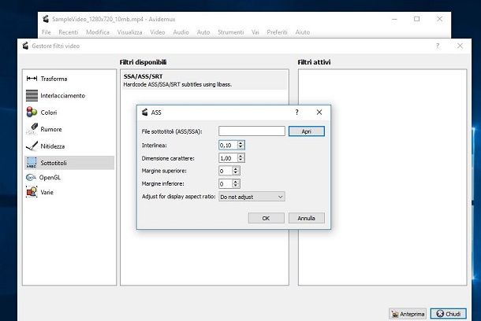Click the Anteprima button
This screenshot has height=321, width=481.
click(408, 314)
